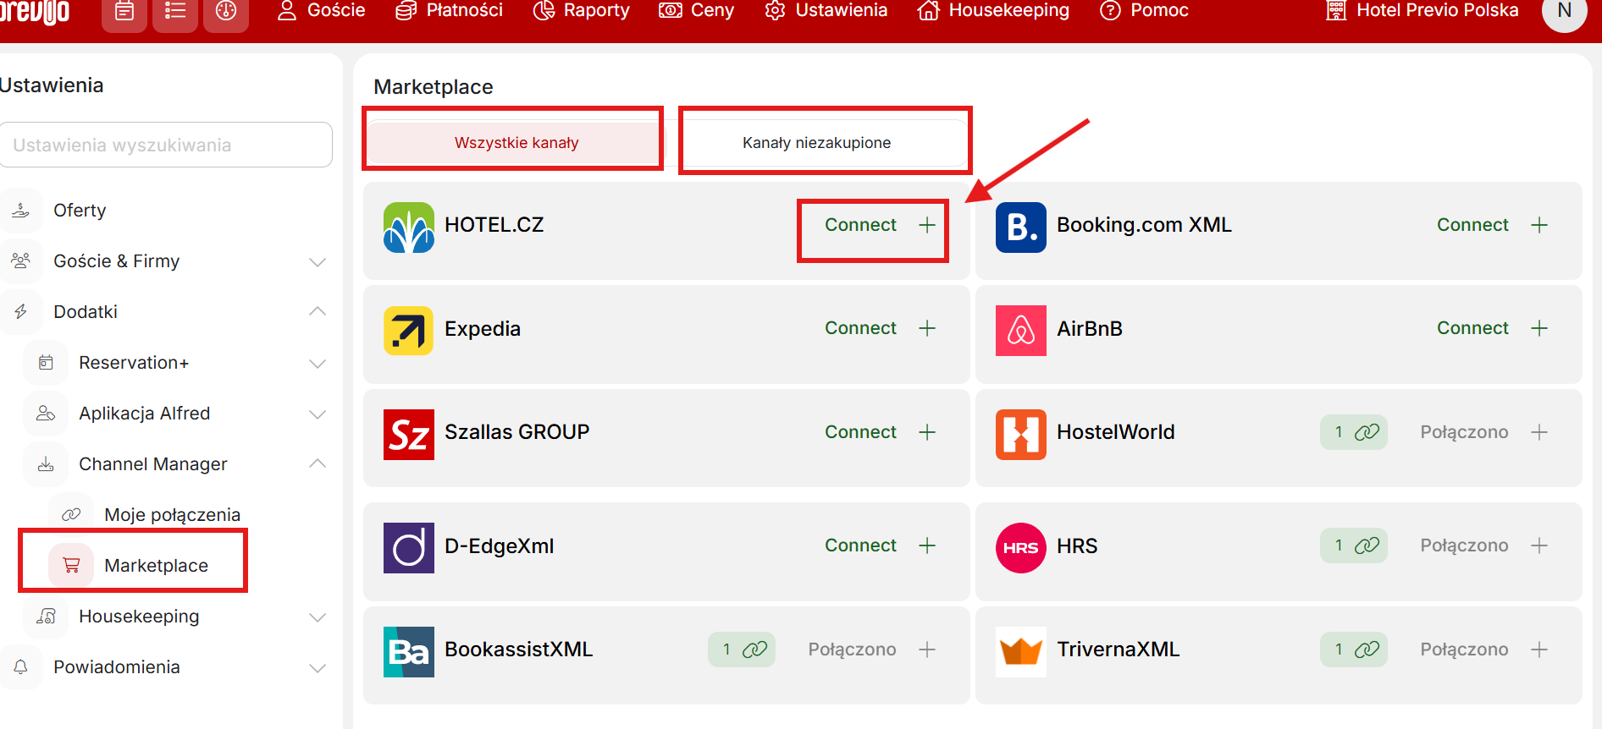Open Moje połączenia in sidebar
Viewport: 1602px width, 729px height.
[x=172, y=515]
